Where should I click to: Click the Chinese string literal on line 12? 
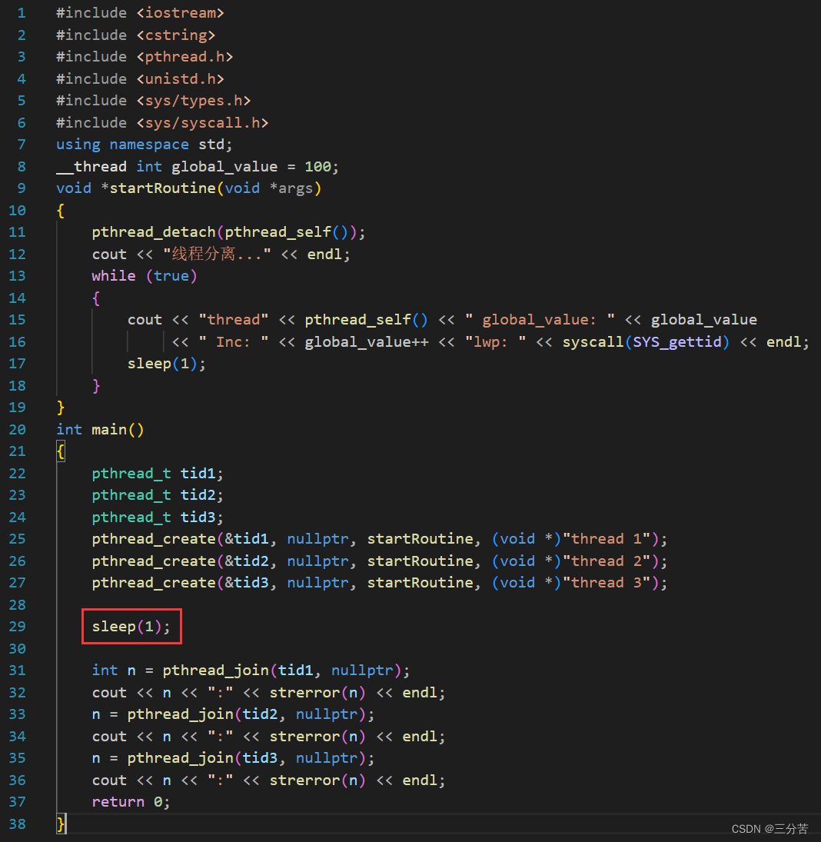[217, 254]
